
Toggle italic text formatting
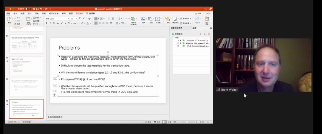click(x=50, y=23)
